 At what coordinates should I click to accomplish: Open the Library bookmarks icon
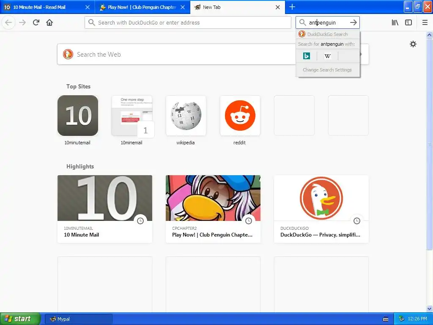click(x=395, y=22)
